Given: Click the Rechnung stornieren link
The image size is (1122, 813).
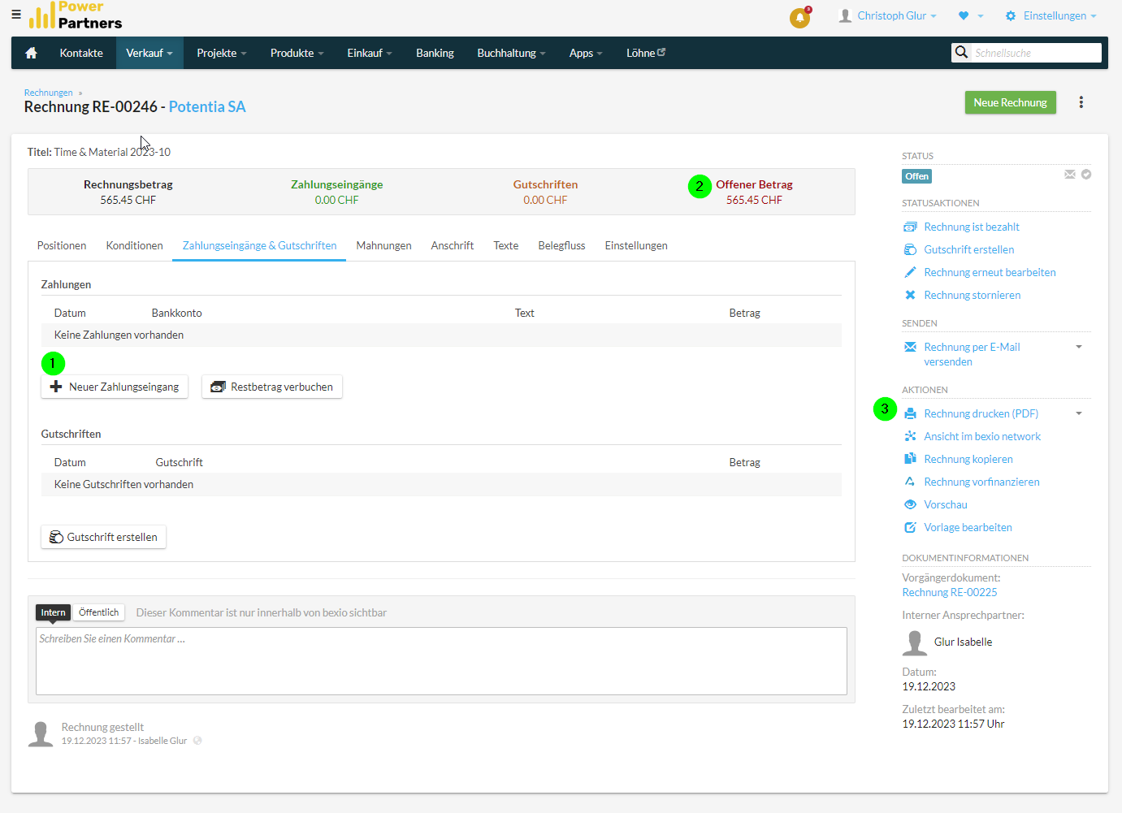Looking at the screenshot, I should pyautogui.click(x=973, y=295).
